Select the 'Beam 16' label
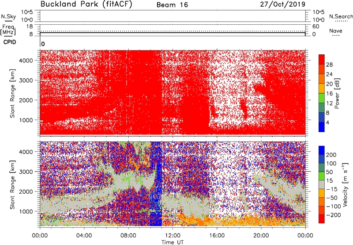353x245 pixels. click(172, 5)
